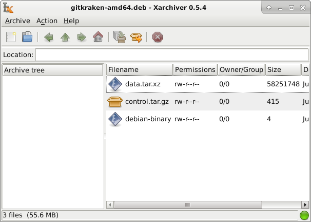Sort by Size column header

point(283,70)
